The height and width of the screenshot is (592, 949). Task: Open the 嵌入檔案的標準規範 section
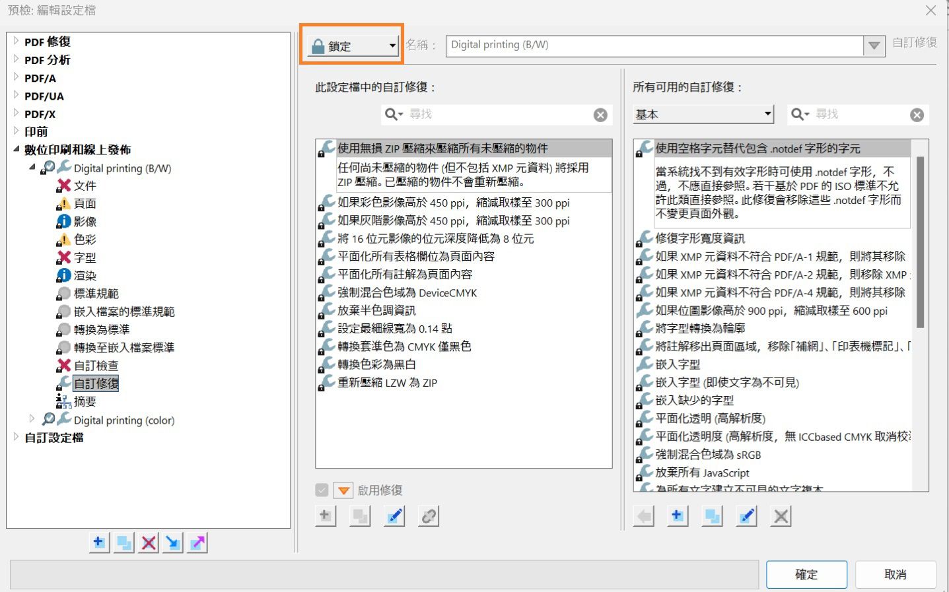pos(124,311)
